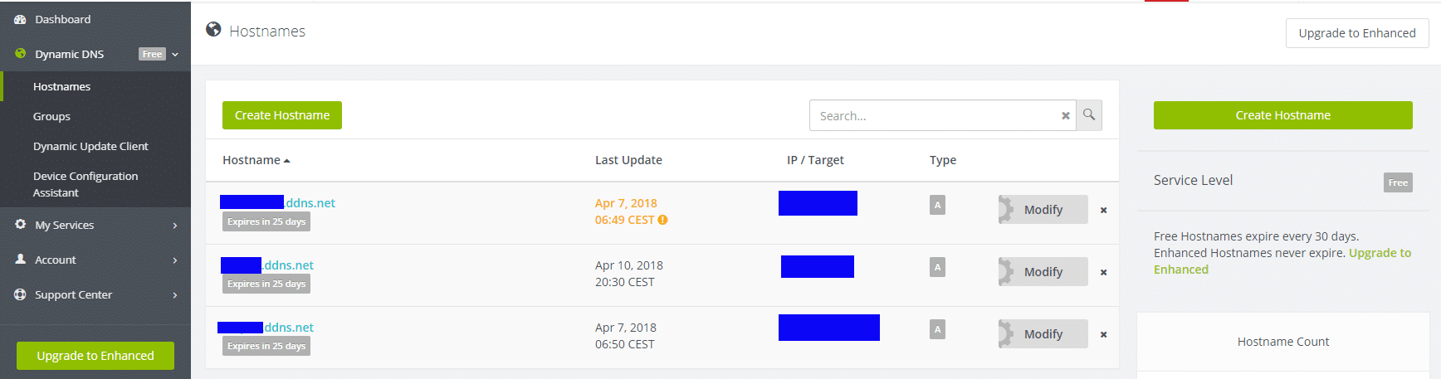Delete the third hostname using its x icon

[x=1103, y=335]
